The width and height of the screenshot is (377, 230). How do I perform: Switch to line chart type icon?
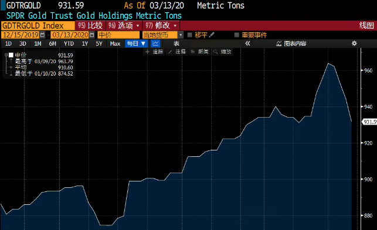(155, 43)
